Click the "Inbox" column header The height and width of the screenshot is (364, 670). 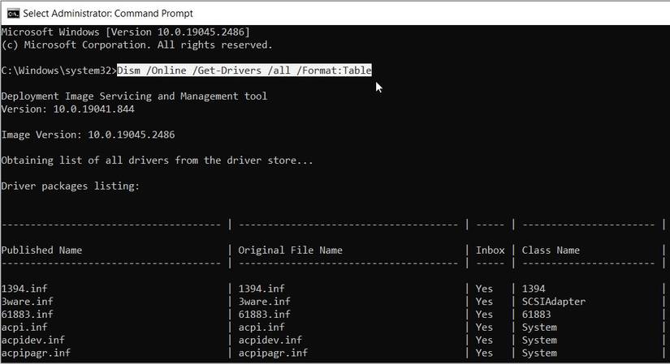click(x=490, y=251)
